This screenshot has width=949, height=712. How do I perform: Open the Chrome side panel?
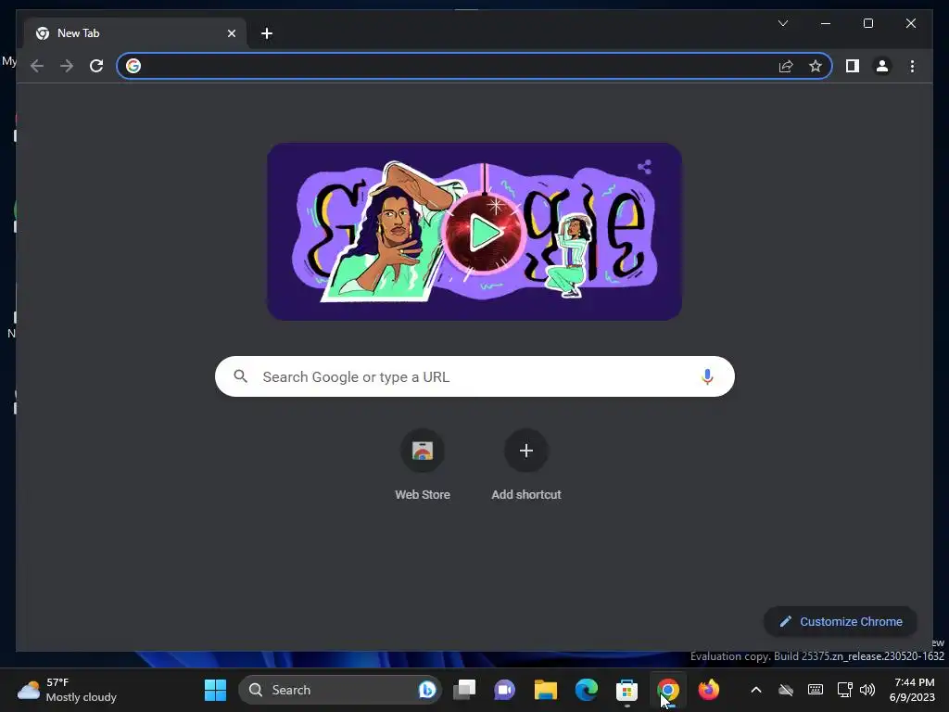[853, 66]
